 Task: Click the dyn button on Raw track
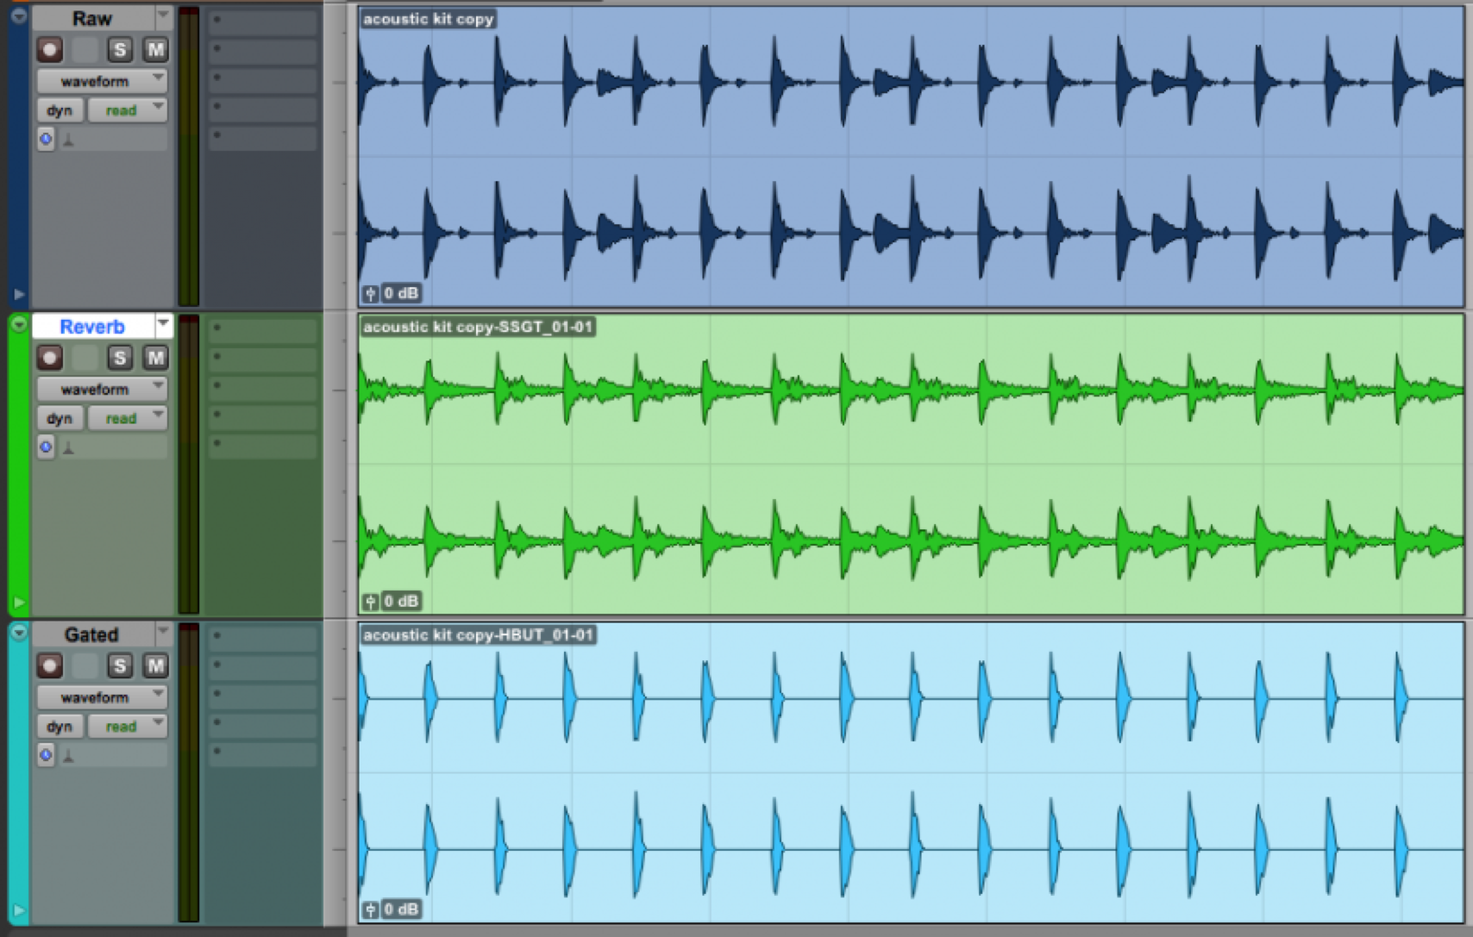point(60,110)
